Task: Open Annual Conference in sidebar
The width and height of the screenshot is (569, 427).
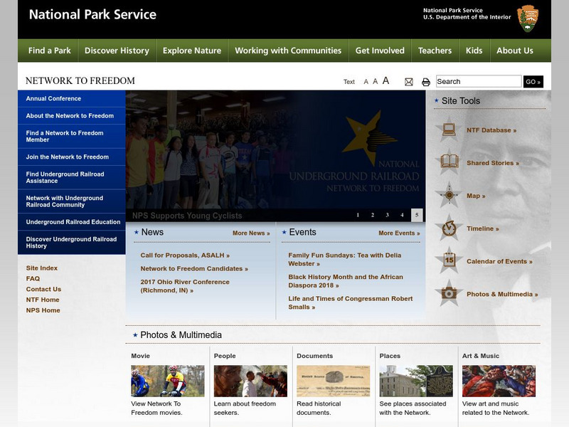Action: point(72,98)
